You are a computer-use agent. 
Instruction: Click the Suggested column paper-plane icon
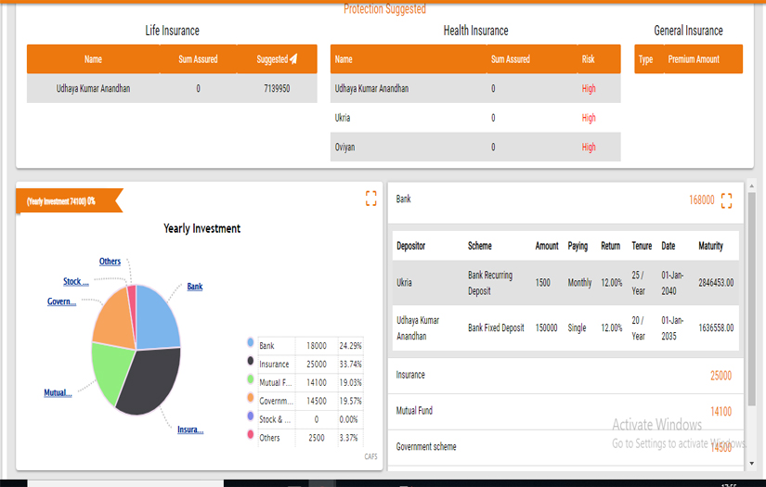(x=293, y=59)
